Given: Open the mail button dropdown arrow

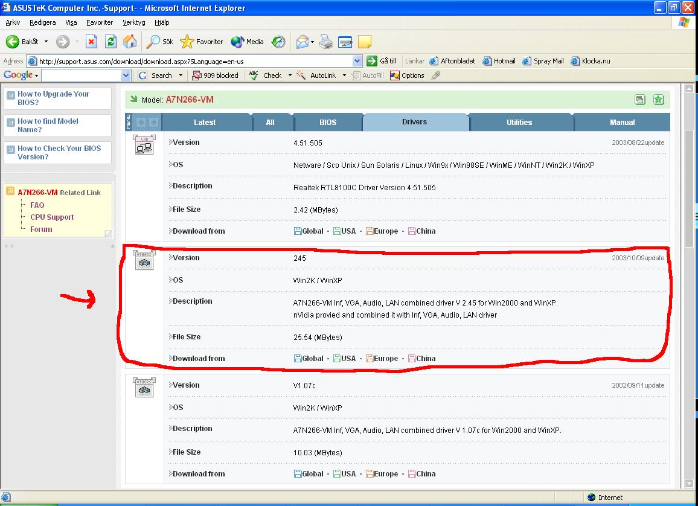Looking at the screenshot, I should coord(313,42).
